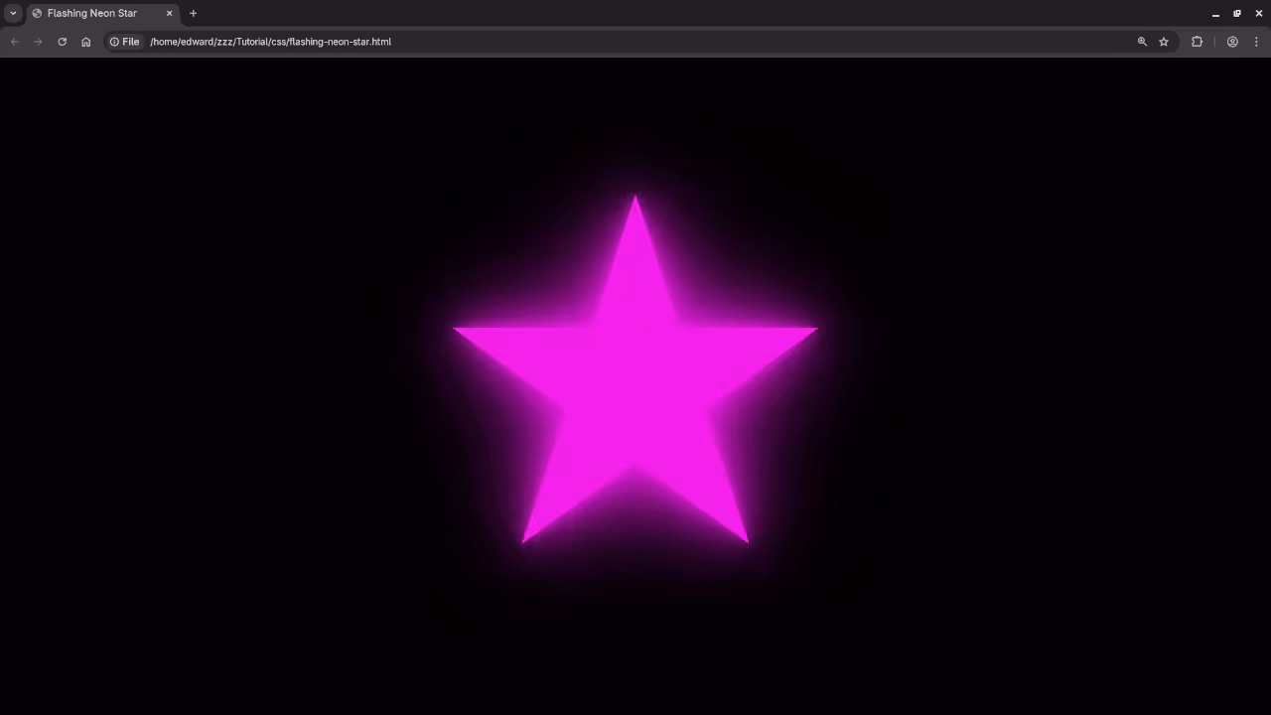View site information via the File badge
Viewport: 1271px width, 715px height.
pyautogui.click(x=124, y=42)
